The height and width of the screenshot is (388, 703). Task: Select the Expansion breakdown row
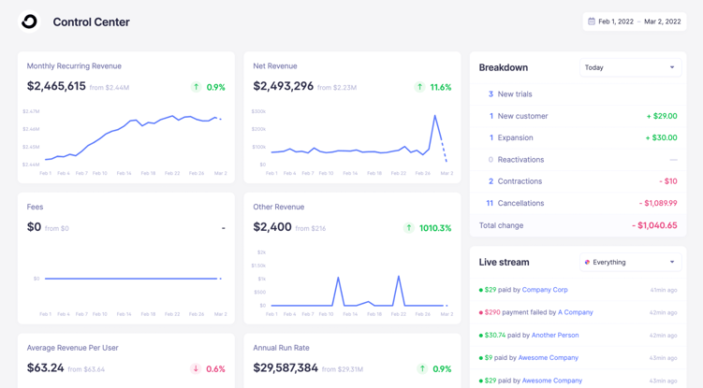[x=578, y=137]
